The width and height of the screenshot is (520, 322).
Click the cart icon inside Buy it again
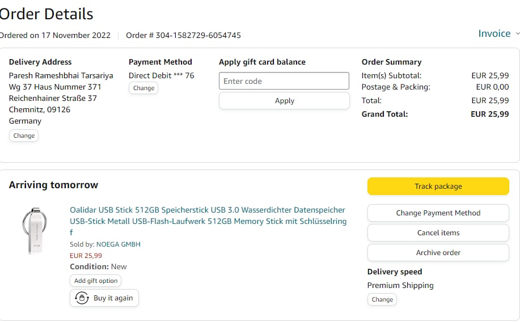82,298
